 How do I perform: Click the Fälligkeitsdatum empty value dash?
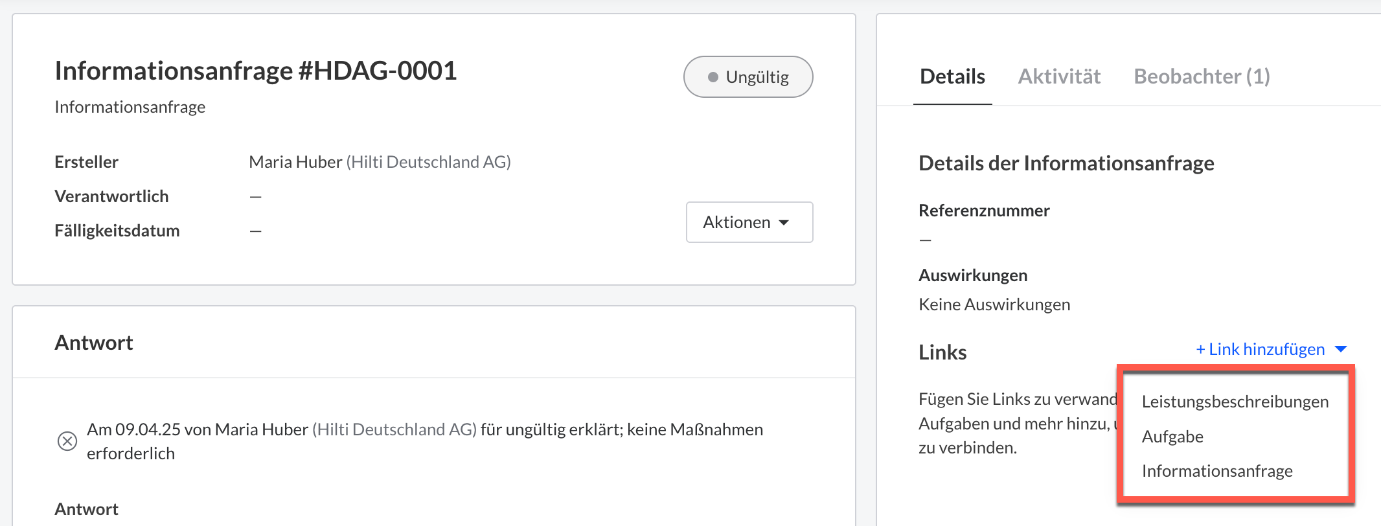click(256, 231)
